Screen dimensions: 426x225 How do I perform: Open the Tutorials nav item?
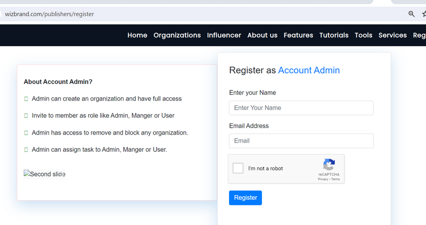pyautogui.click(x=334, y=35)
